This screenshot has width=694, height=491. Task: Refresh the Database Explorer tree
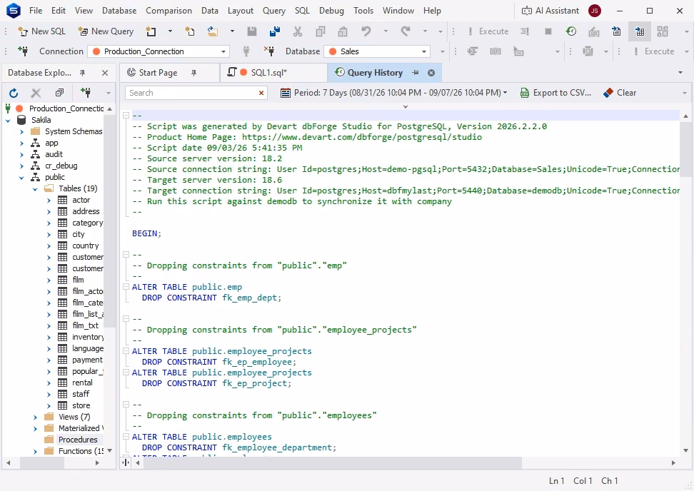click(x=14, y=93)
